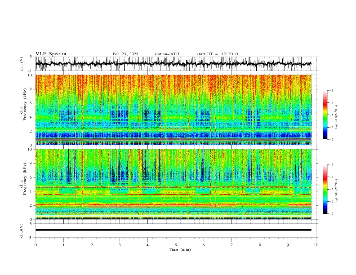Click inside the ch.1 spectrogram panel
Viewport: 356px width, 275px height.
[x=173, y=110]
